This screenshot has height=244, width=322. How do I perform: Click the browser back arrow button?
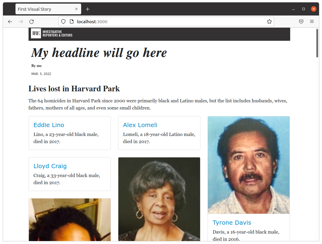pyautogui.click(x=10, y=21)
